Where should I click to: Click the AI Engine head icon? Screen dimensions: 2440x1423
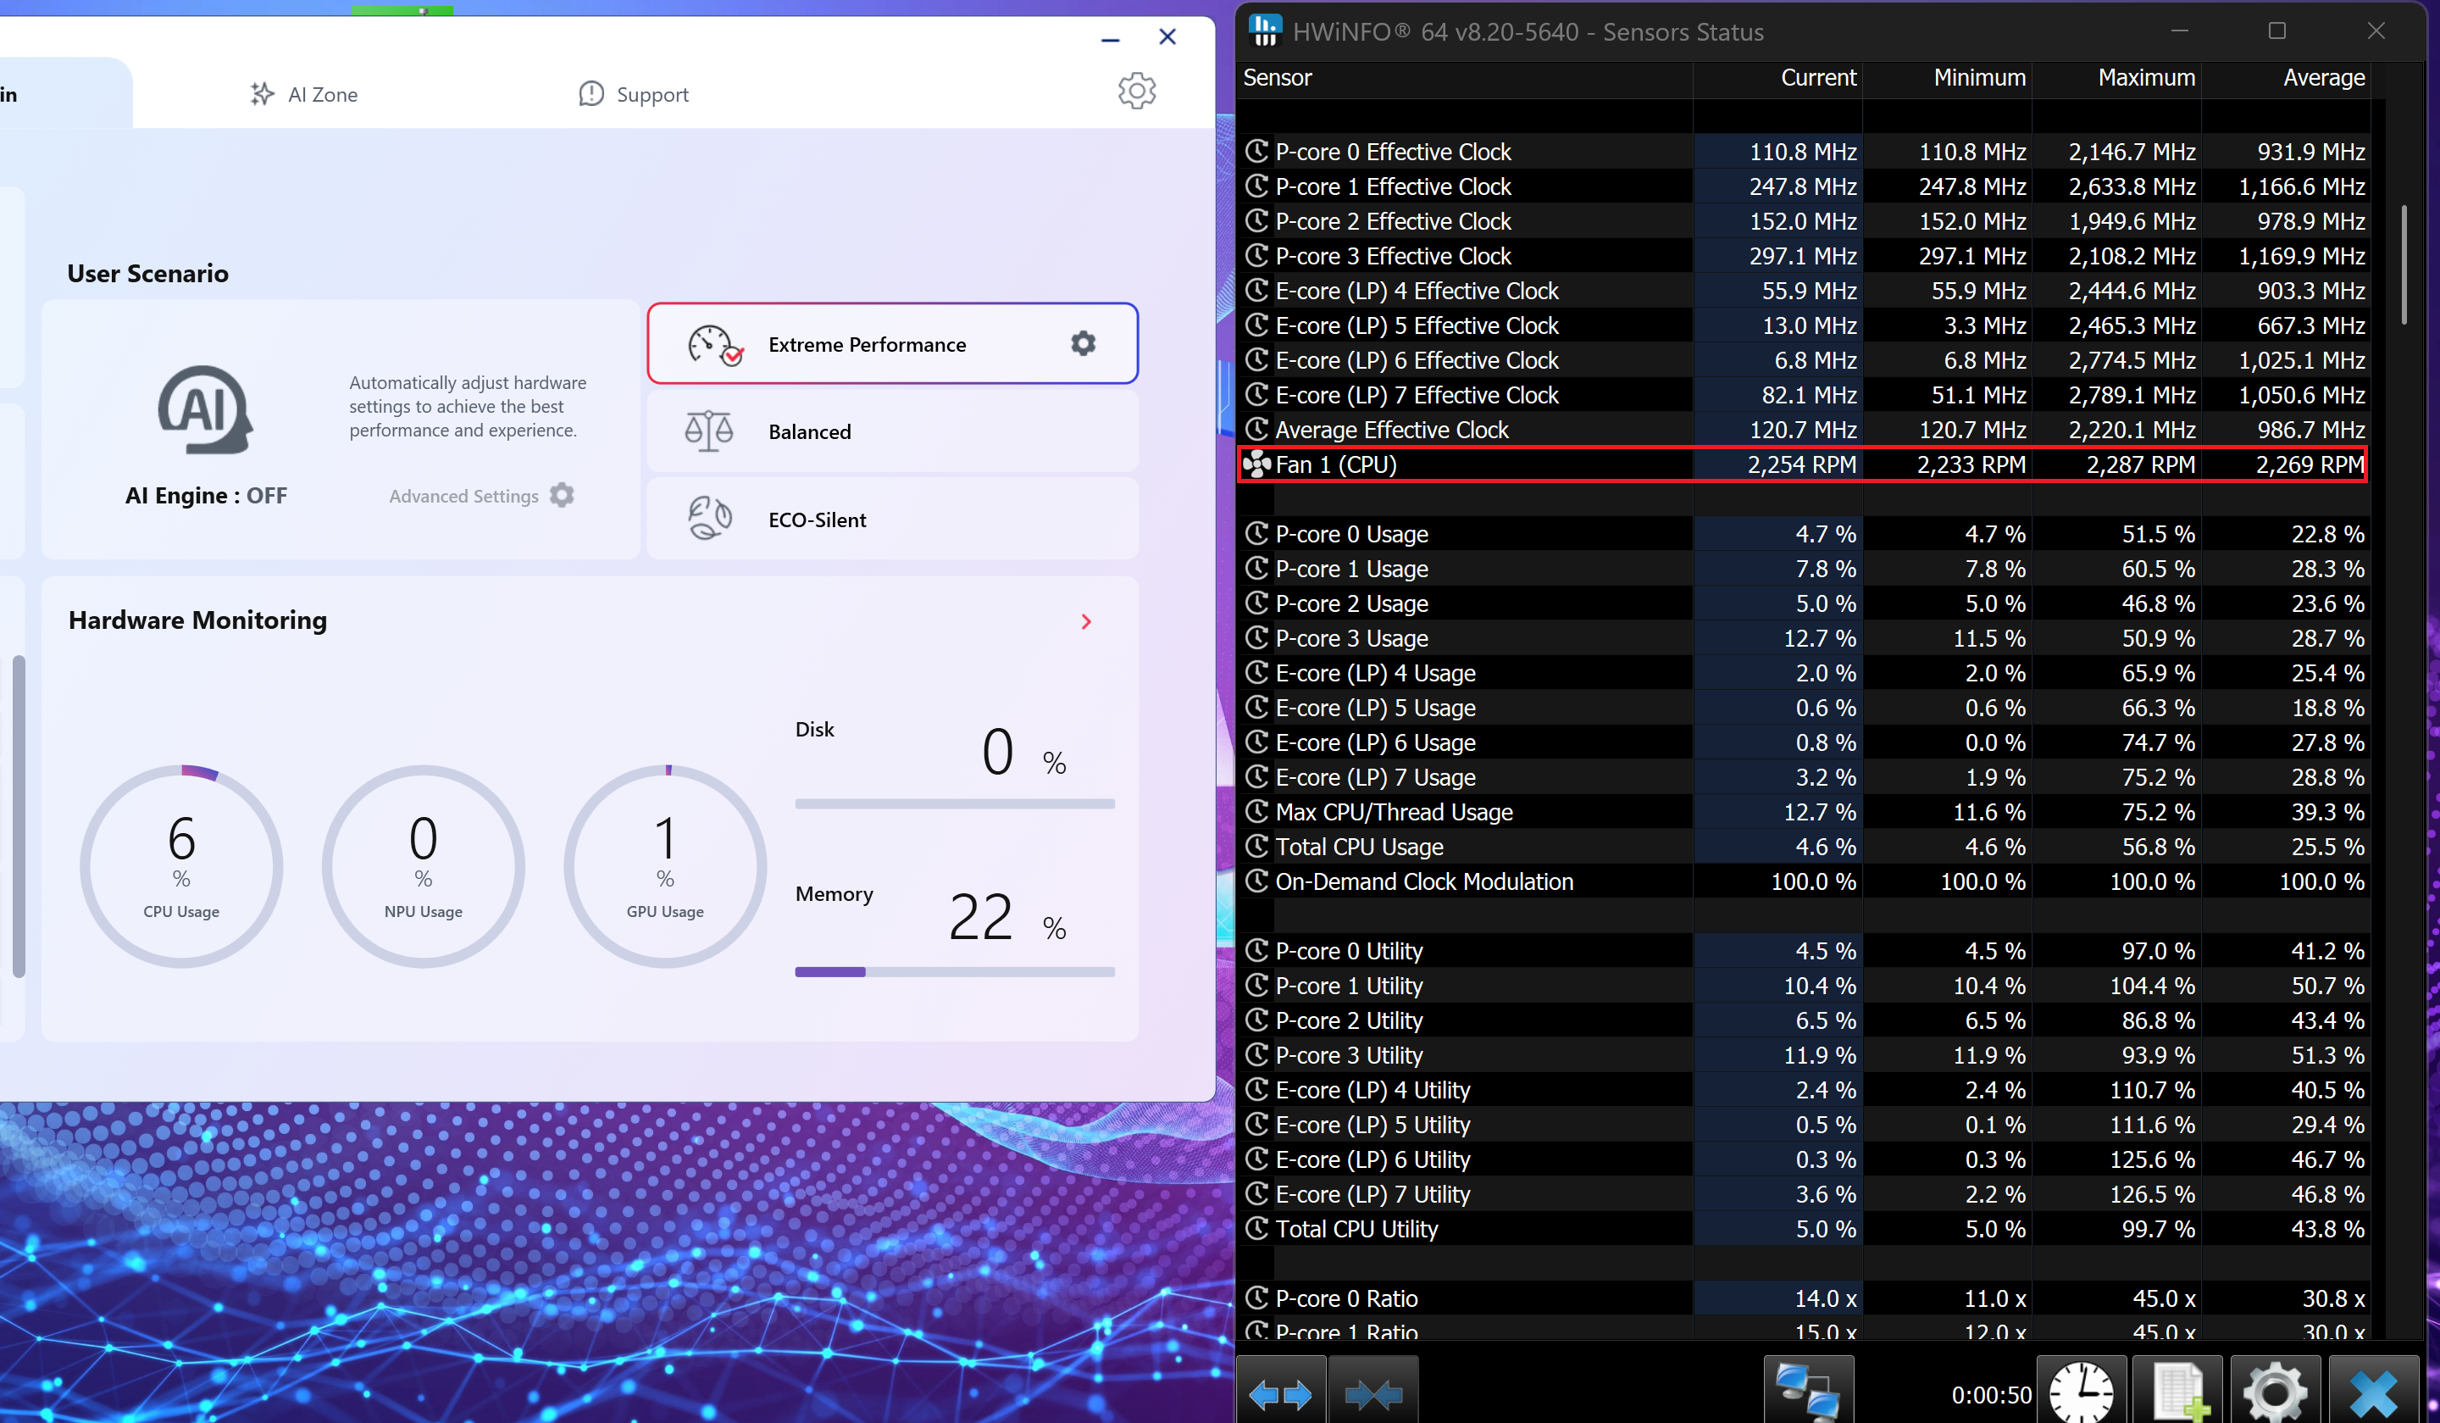coord(204,409)
